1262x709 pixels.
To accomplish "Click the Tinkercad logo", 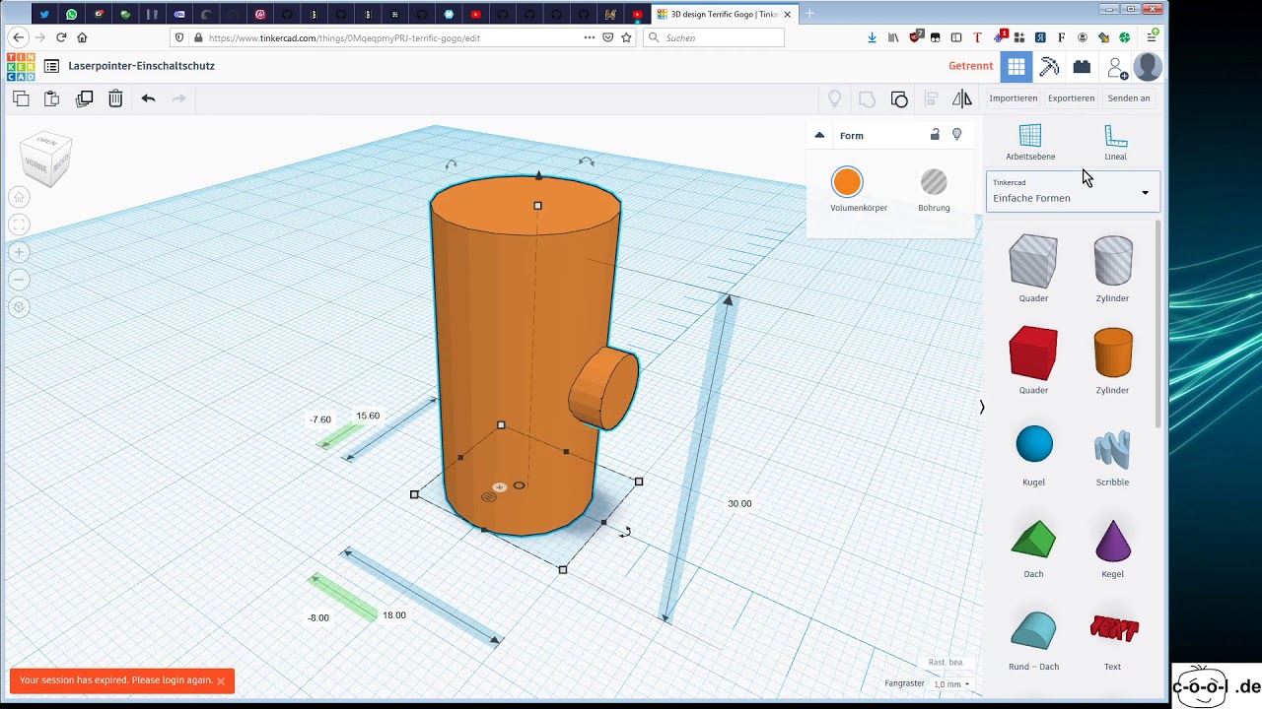I will [x=21, y=66].
